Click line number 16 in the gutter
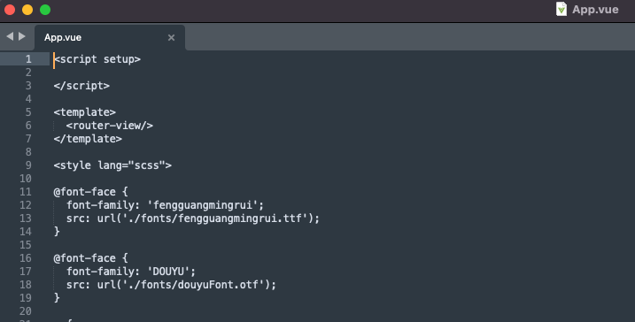 point(26,258)
